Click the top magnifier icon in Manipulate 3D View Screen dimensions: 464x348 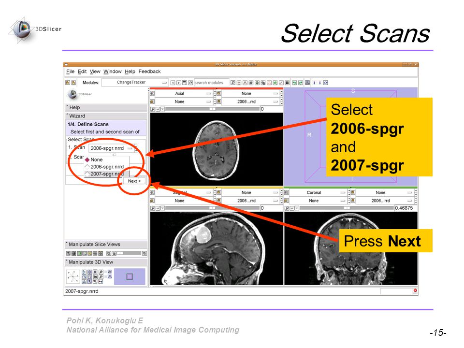click(x=101, y=272)
